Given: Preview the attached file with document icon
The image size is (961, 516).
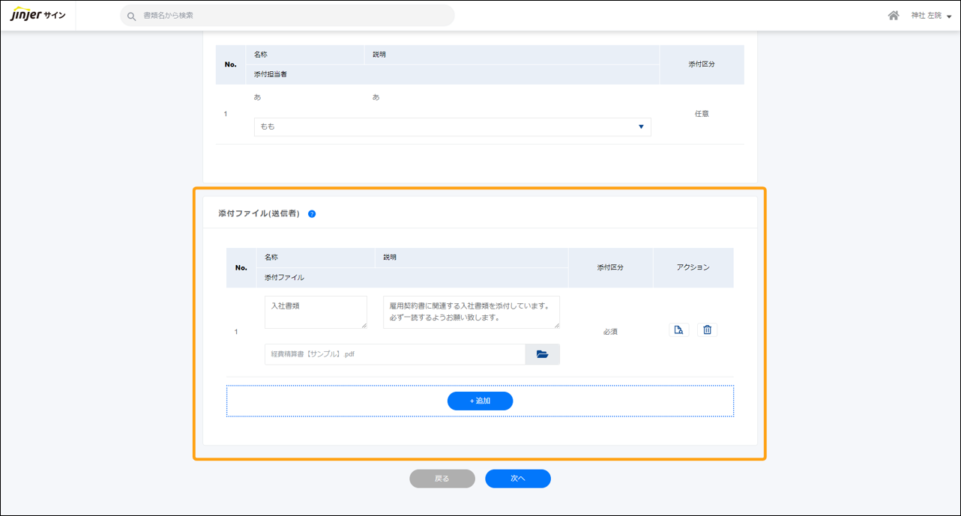Looking at the screenshot, I should pyautogui.click(x=678, y=330).
